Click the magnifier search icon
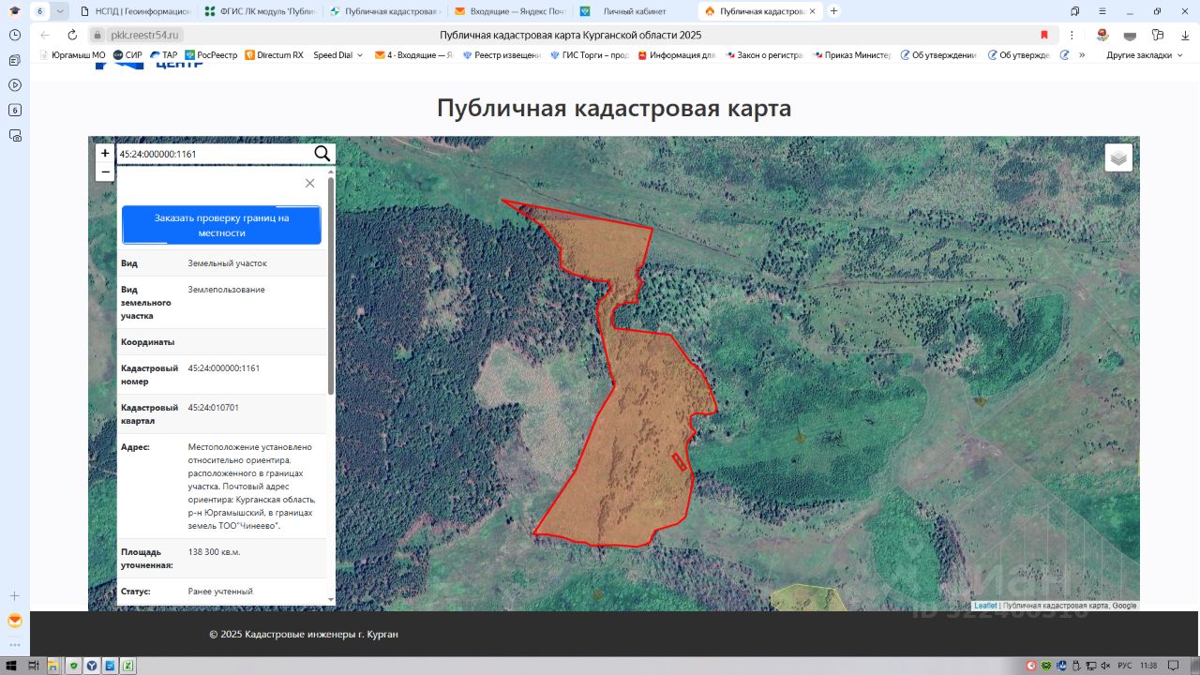 pyautogui.click(x=322, y=154)
